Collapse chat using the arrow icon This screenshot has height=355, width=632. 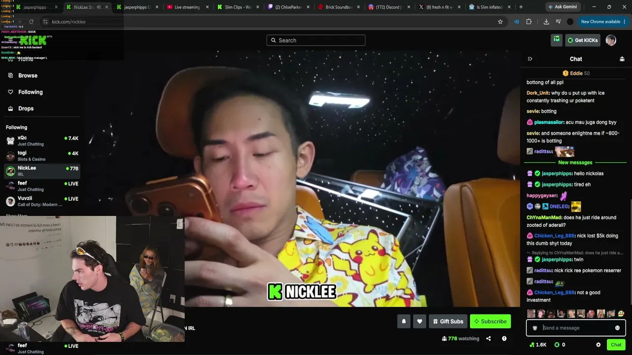[530, 59]
